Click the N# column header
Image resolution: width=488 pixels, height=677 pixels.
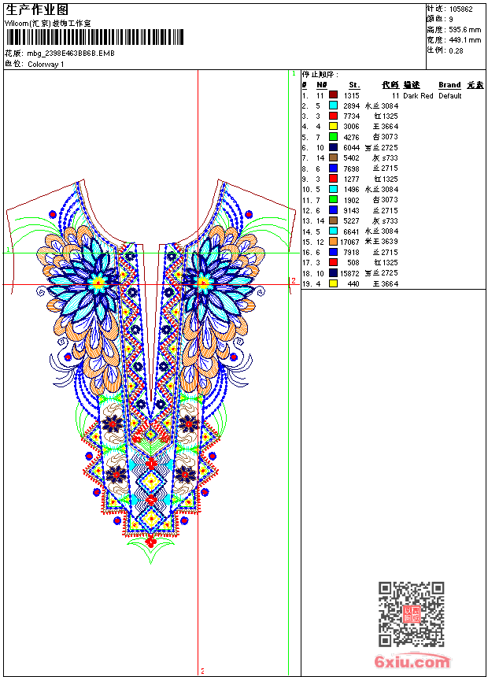[x=322, y=85]
